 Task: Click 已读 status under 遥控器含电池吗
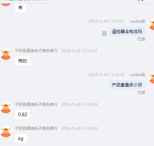[141, 39]
